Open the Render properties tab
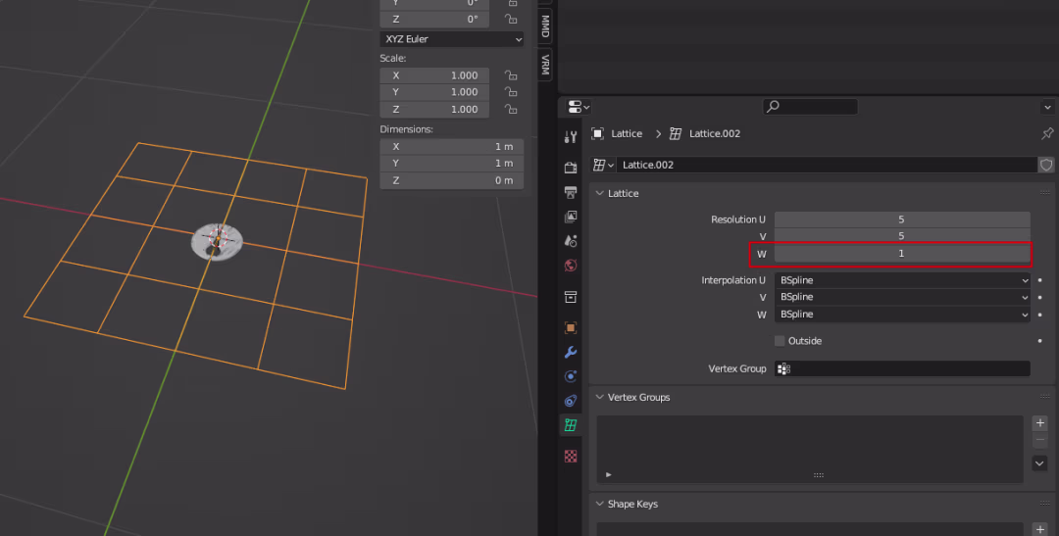The width and height of the screenshot is (1059, 536). click(571, 168)
